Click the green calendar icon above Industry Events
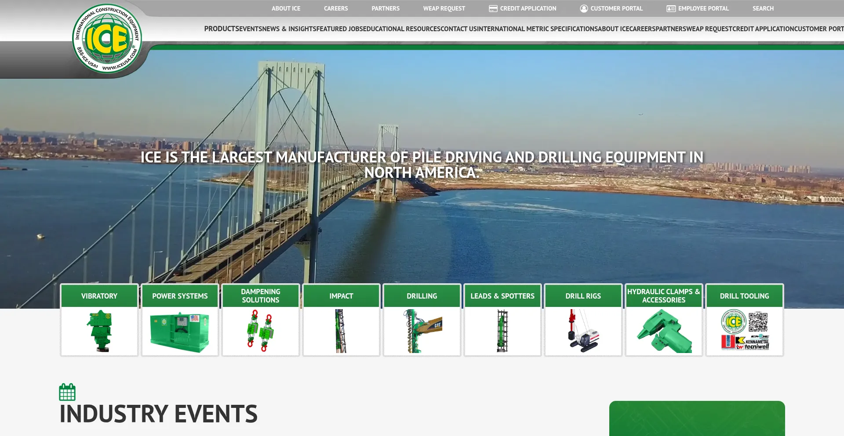This screenshot has width=844, height=436. [x=67, y=392]
